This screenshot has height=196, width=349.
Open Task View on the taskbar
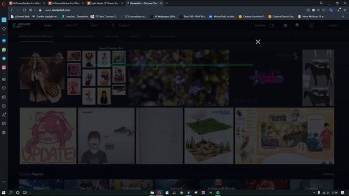(25, 193)
